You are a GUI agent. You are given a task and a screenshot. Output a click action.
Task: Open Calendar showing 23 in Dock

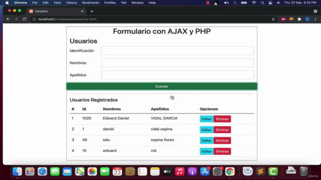click(117, 171)
